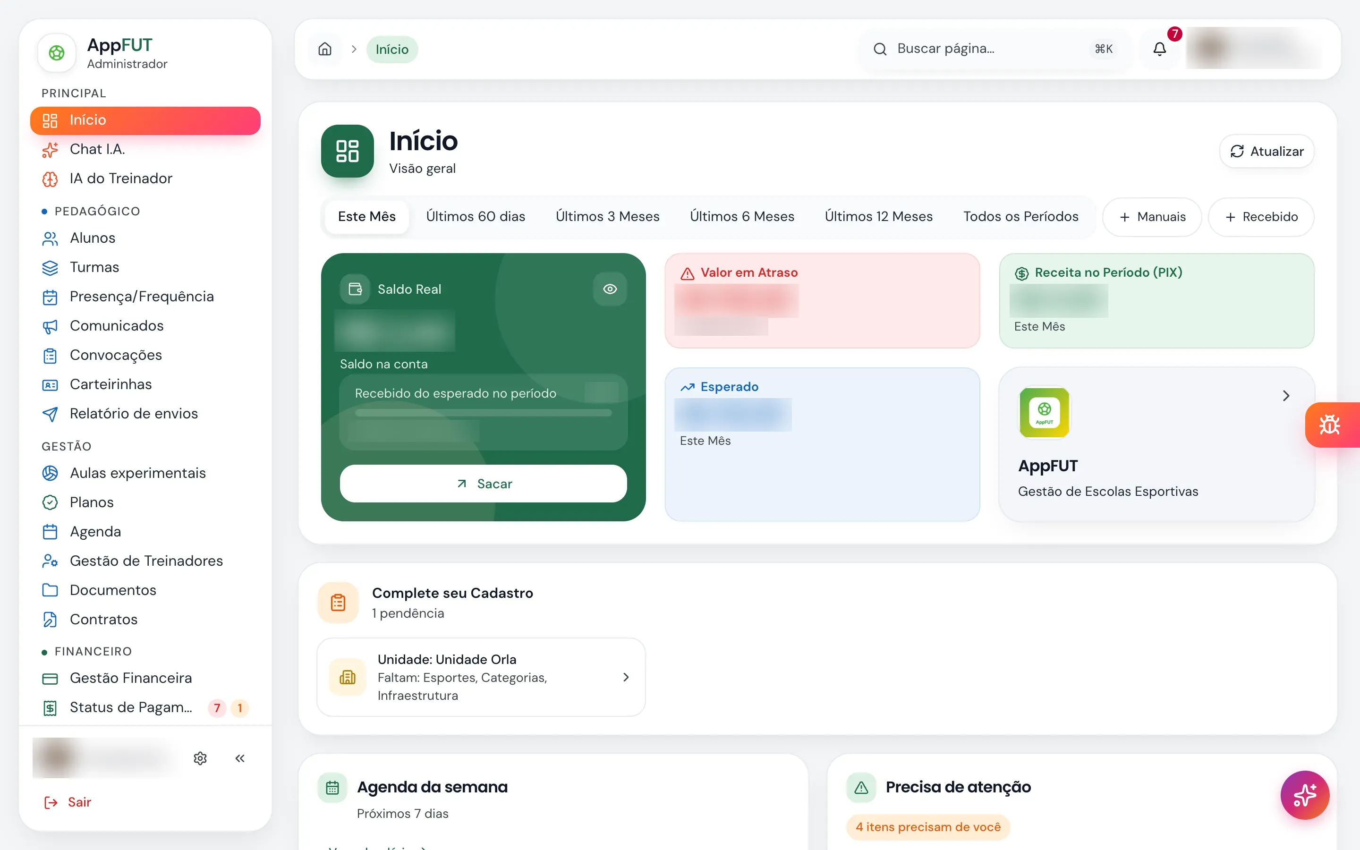
Task: Toggle Saldo Real visibility eye
Action: click(x=610, y=289)
